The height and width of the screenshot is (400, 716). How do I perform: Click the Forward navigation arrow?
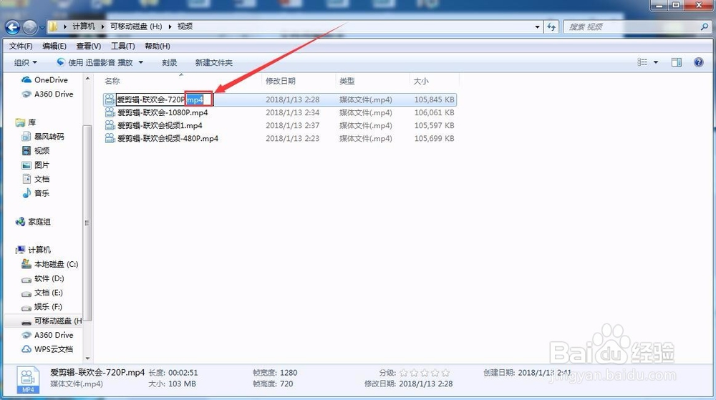click(x=29, y=27)
